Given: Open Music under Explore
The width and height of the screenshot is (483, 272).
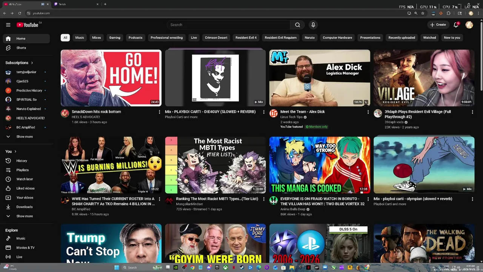Looking at the screenshot, I should coord(26,238).
